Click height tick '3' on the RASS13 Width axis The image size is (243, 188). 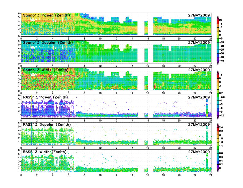click(19, 162)
